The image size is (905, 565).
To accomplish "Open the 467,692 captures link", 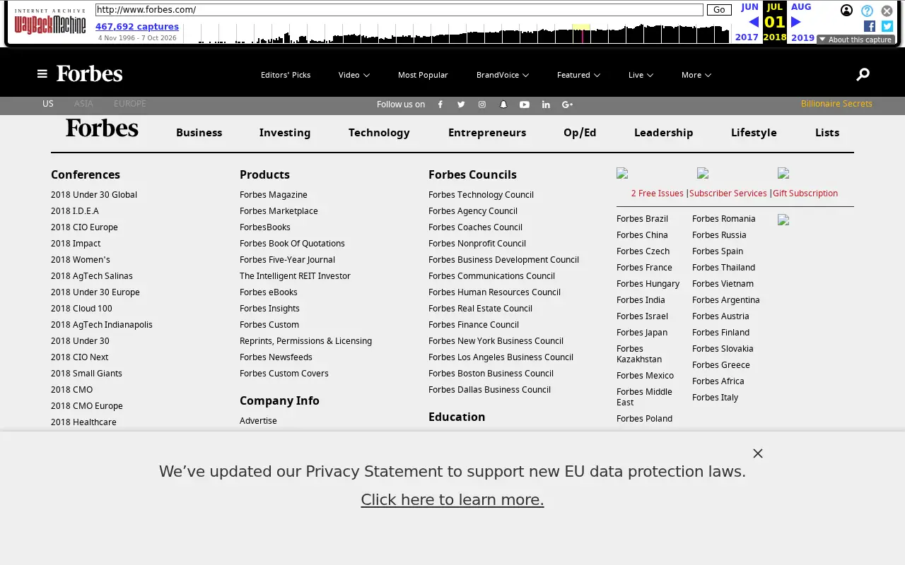I will (x=137, y=27).
